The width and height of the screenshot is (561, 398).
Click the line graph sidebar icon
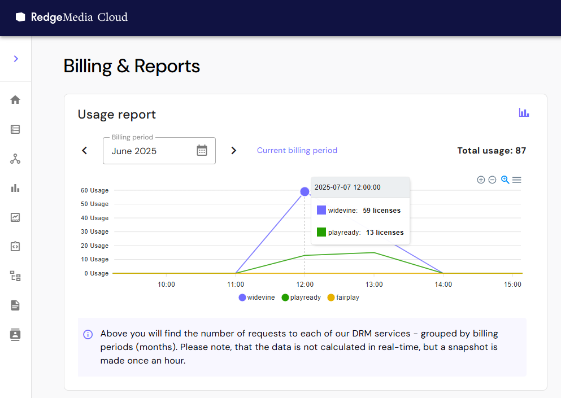[x=15, y=217]
